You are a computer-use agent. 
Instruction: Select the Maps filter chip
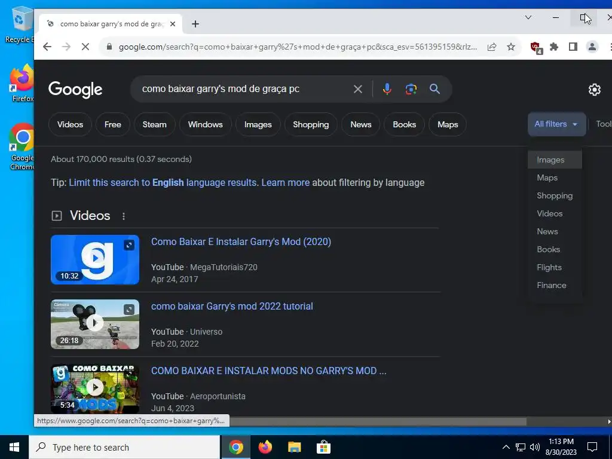(x=448, y=124)
